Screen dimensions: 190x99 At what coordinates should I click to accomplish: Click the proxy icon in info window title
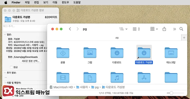click(18, 10)
